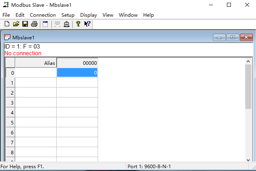
Task: Select the Alias cell in row 3
Action: (36, 102)
